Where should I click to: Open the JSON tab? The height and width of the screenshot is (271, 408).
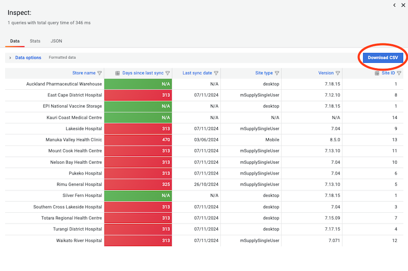[x=56, y=41]
